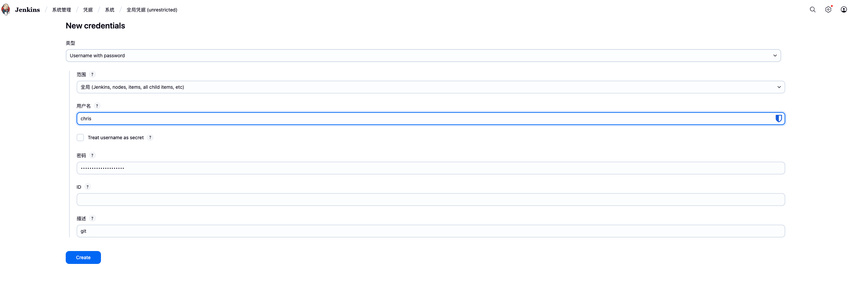Expand the 范围 scope dropdown

(x=431, y=87)
